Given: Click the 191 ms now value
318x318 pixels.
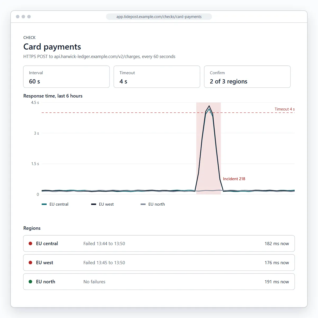Looking at the screenshot, I should (x=277, y=282).
